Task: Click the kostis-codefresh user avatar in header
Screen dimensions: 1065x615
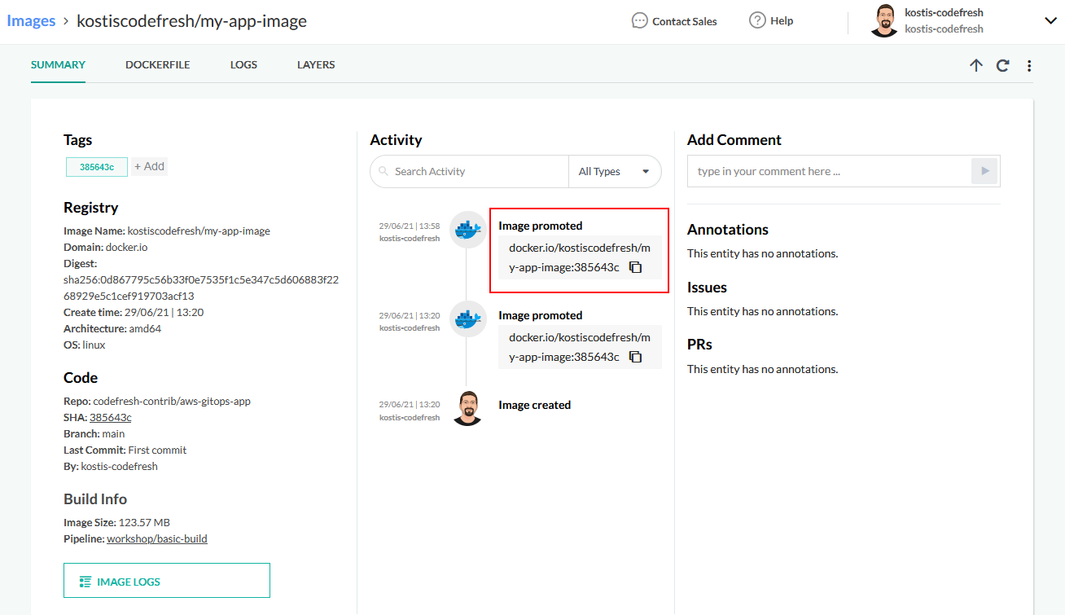Action: 884,20
